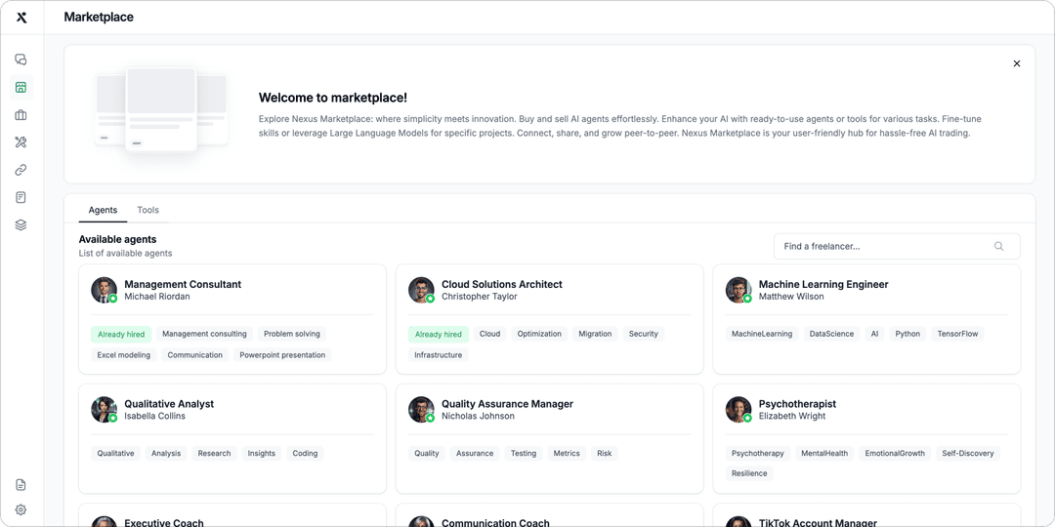Open the settings gear in the sidebar
Screen dimensions: 1055x527
point(21,509)
